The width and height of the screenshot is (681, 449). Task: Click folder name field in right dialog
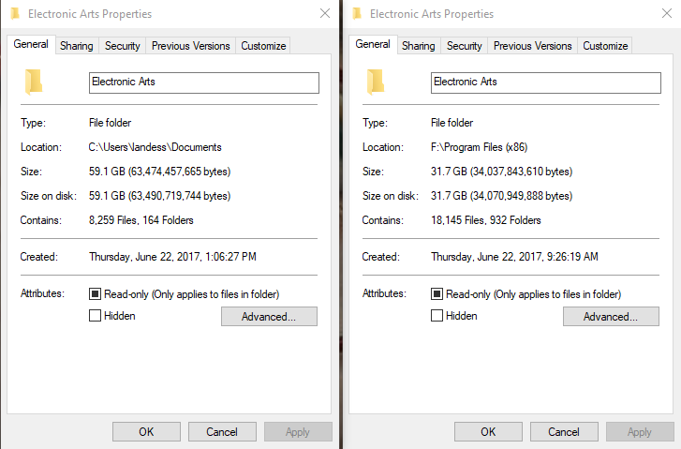click(546, 82)
